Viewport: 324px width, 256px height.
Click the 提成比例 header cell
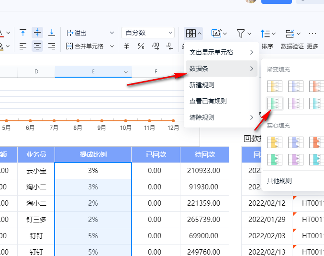point(93,154)
